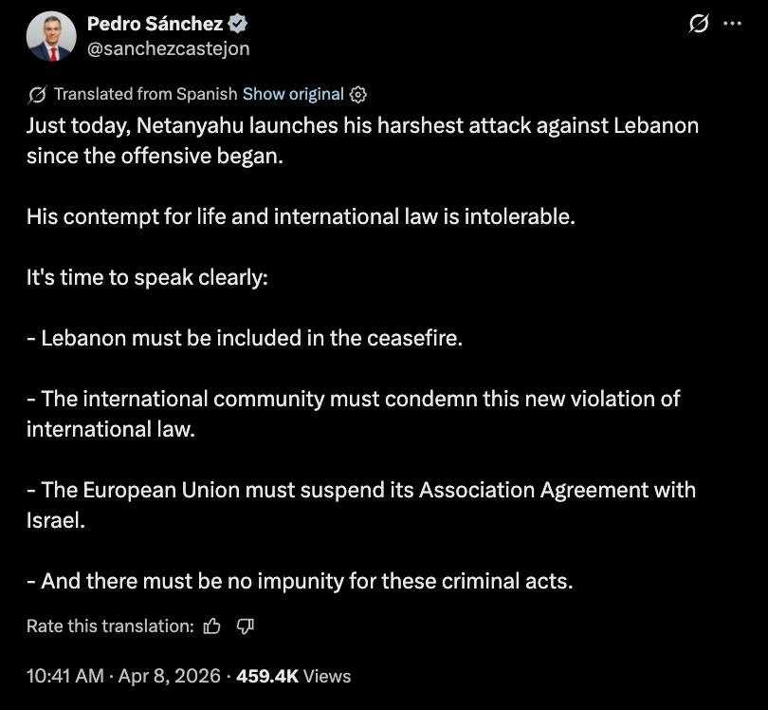Click the 'Translated from Spanish' label
The image size is (768, 710).
pyautogui.click(x=145, y=94)
